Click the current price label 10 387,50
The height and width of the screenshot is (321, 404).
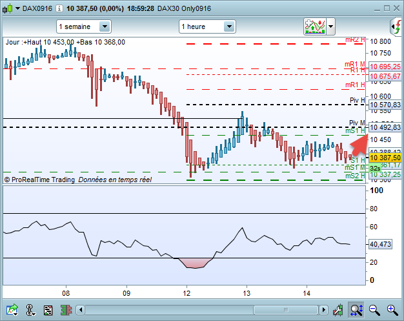pos(385,158)
